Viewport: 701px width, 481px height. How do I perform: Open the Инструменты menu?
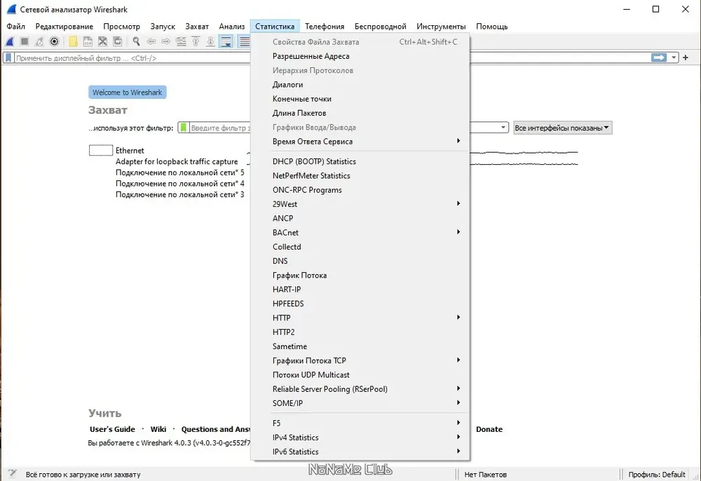(x=441, y=27)
